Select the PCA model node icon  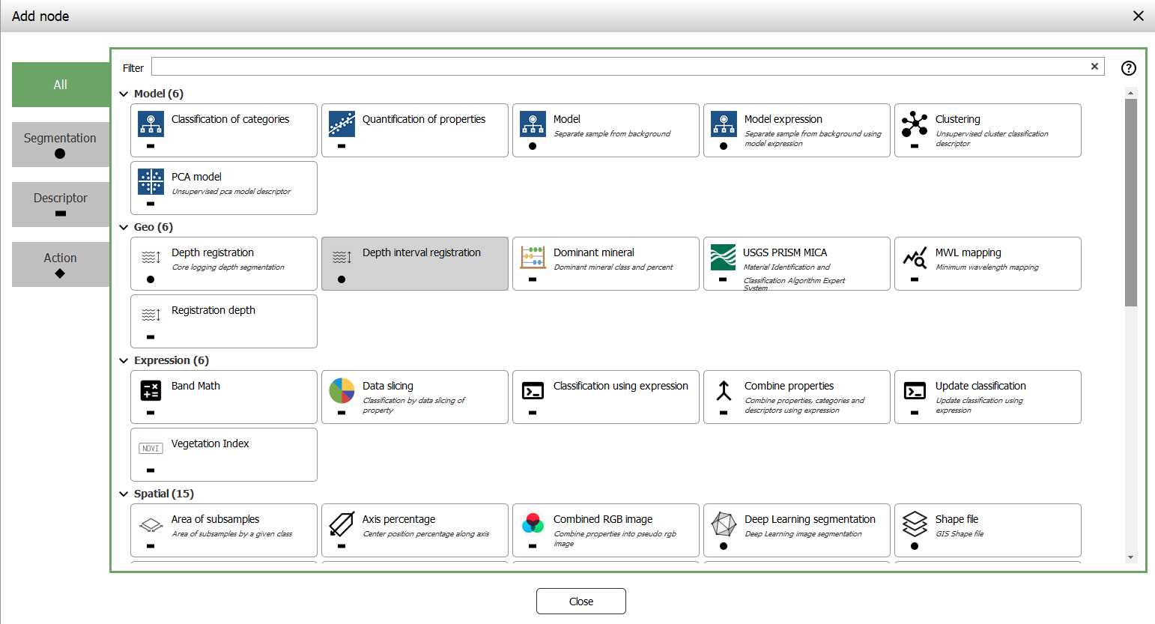(151, 181)
